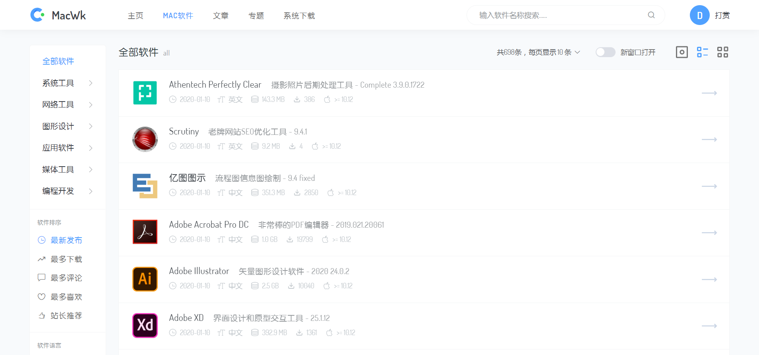The width and height of the screenshot is (759, 355).
Task: Open the 每页显示10条 dropdown
Action: pyautogui.click(x=538, y=52)
